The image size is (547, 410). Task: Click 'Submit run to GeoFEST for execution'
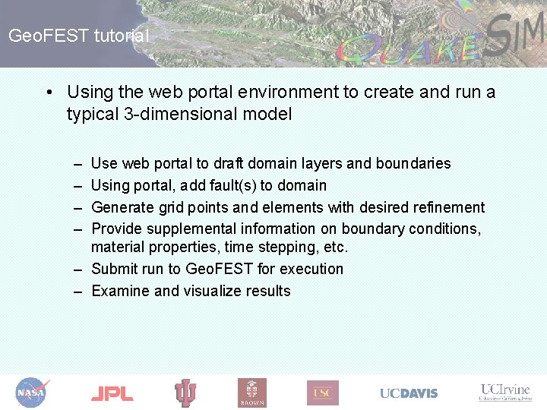(217, 269)
